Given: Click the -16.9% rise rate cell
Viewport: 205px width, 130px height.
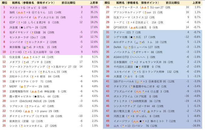Looking at the screenshot, I should coord(196,126).
